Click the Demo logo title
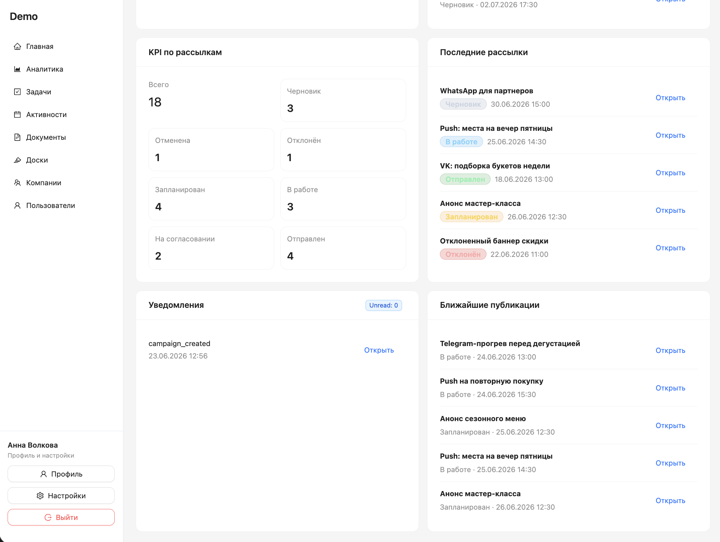 24,17
